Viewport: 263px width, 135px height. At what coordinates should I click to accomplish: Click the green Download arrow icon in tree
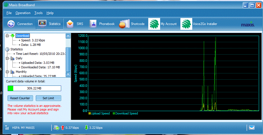point(13,36)
